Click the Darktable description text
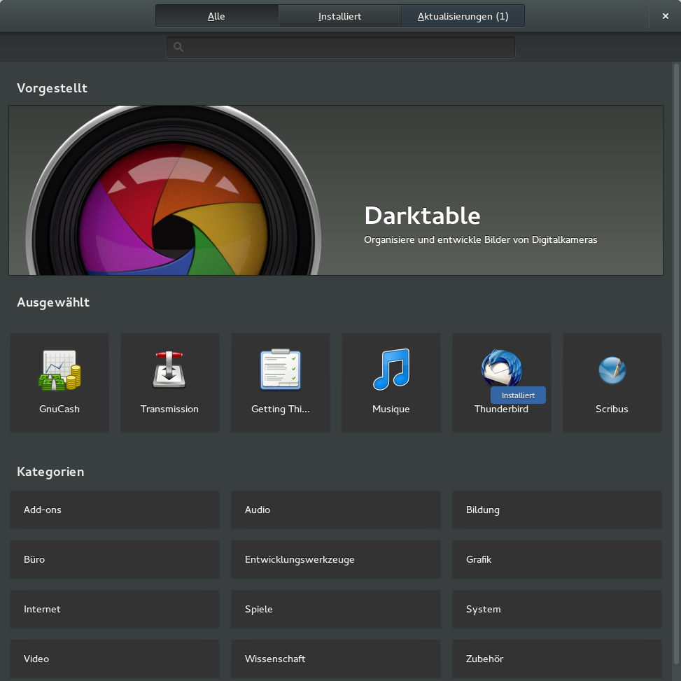Screen dimensions: 681x681 click(x=480, y=240)
